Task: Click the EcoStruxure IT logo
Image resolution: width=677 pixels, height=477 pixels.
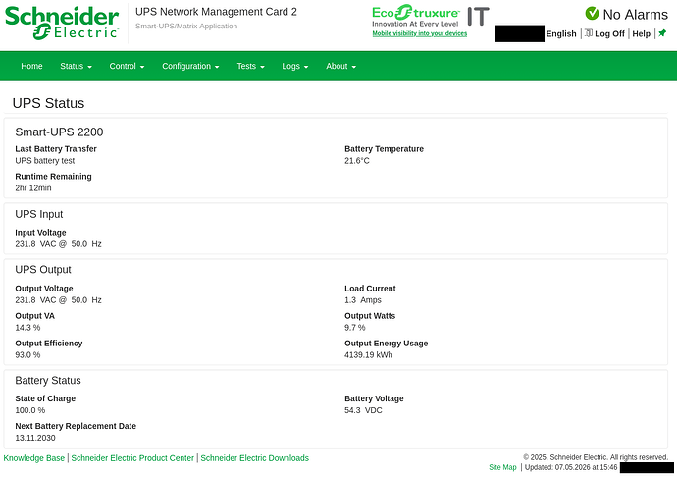Action: 431,16
